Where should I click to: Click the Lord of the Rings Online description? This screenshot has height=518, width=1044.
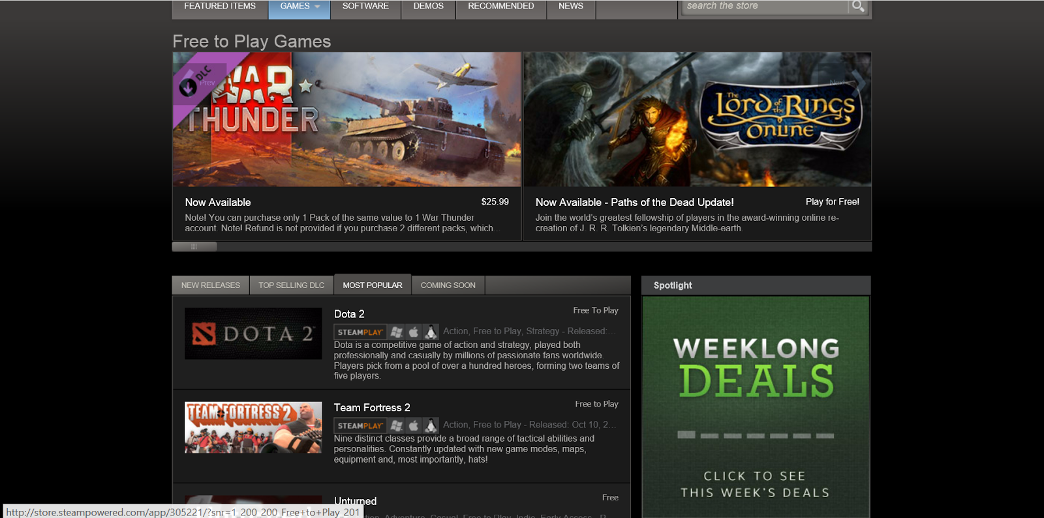[687, 223]
